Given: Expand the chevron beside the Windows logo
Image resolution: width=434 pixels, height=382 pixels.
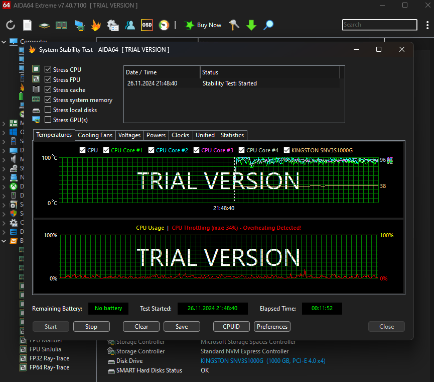Looking at the screenshot, I should [x=4, y=132].
